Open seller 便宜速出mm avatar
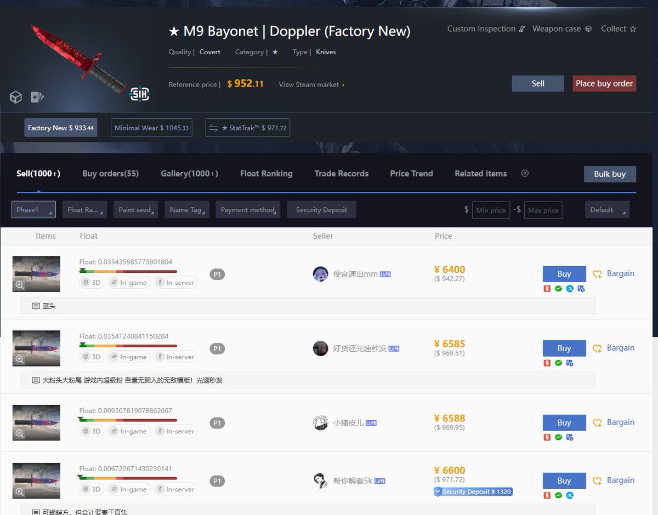 pos(320,274)
